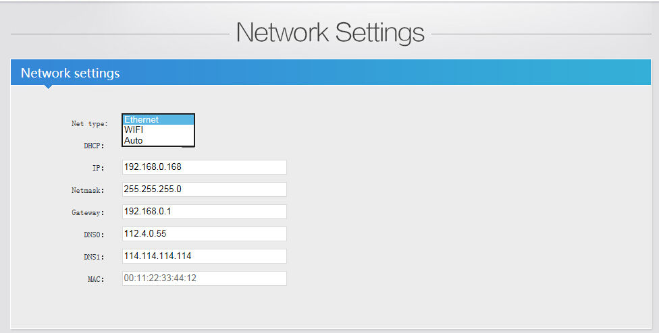Click the blue Network settings panel header
659x333 pixels.
(x=331, y=73)
